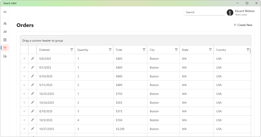Viewport: 261px width, 137px height.
Task: Expand the 8/1/2025 order row
Action: pyautogui.click(x=24, y=67)
